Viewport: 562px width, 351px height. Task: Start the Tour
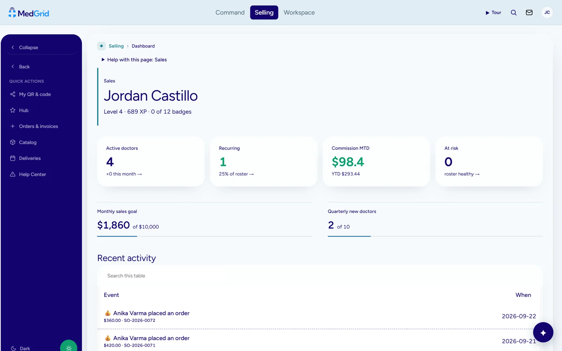pos(494,13)
